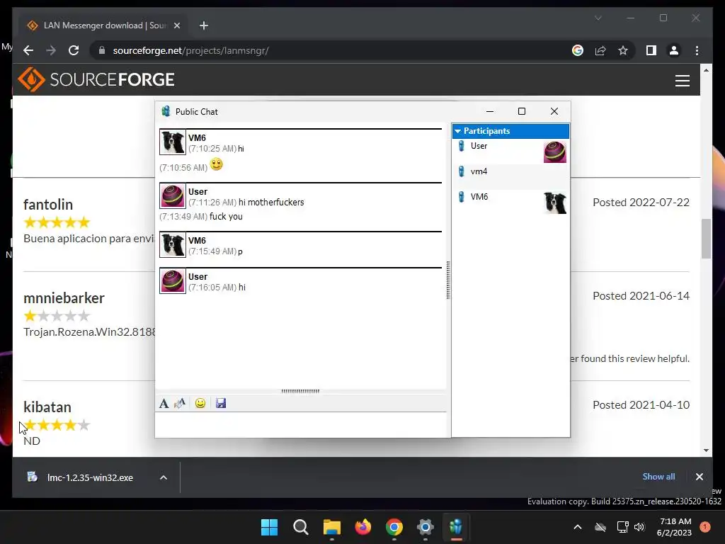Viewport: 725px width, 544px height.
Task: Toggle Chrome side panel button
Action: click(x=651, y=50)
